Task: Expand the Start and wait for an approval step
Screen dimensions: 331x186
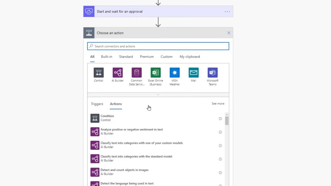Action: [158, 11]
